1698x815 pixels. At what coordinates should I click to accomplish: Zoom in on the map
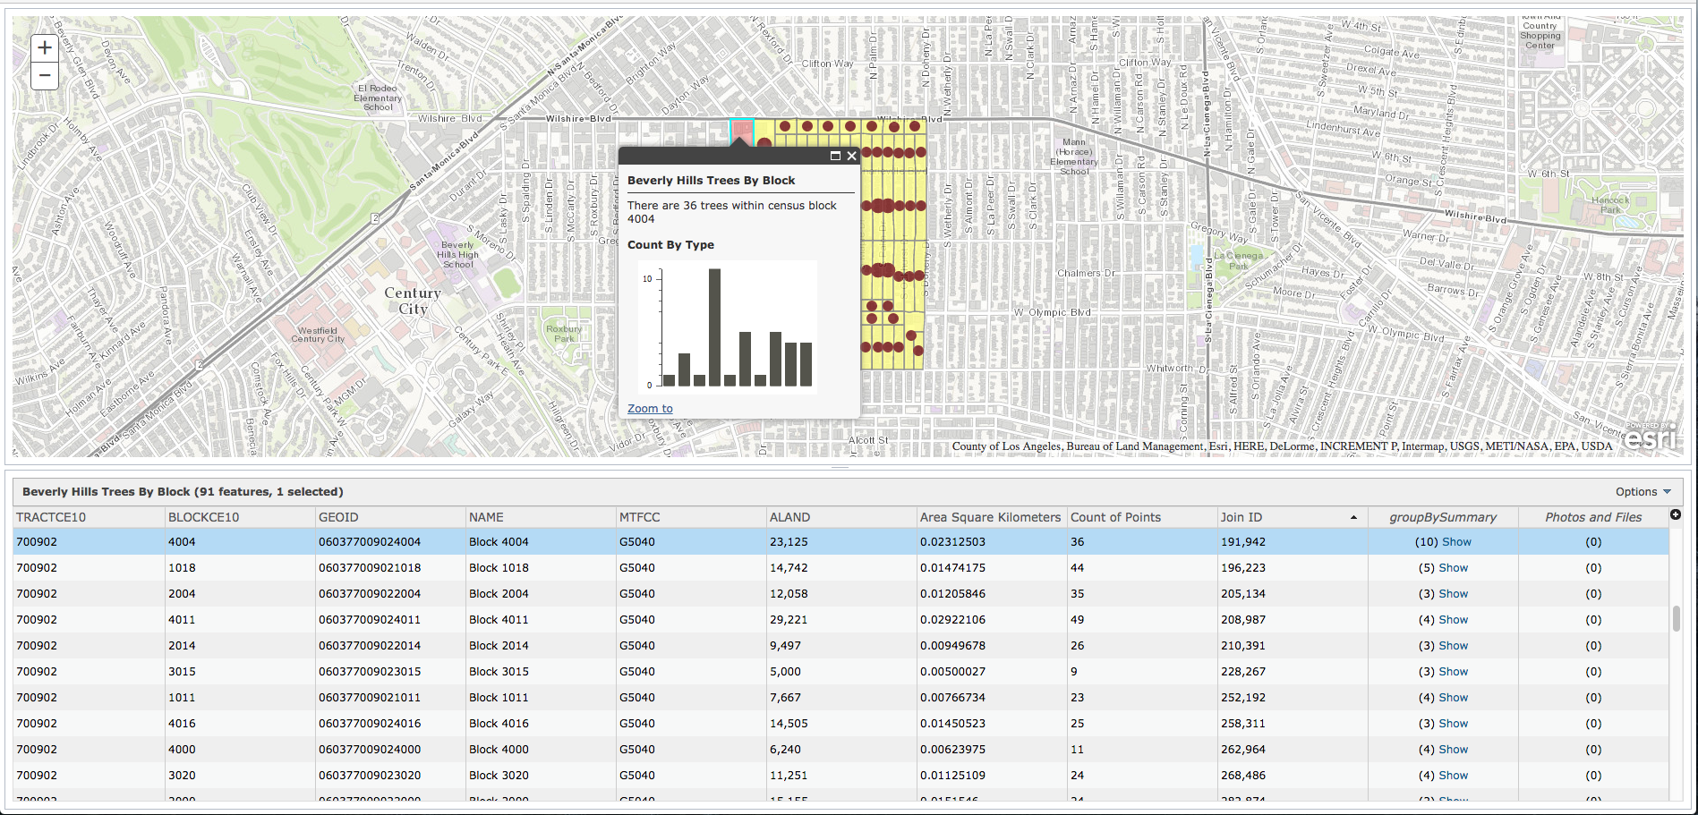pyautogui.click(x=45, y=48)
